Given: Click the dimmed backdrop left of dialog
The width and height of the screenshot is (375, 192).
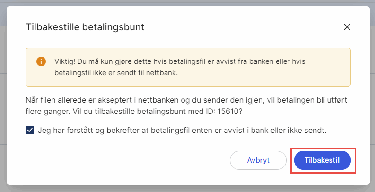Looking at the screenshot, I should pos(3,95).
